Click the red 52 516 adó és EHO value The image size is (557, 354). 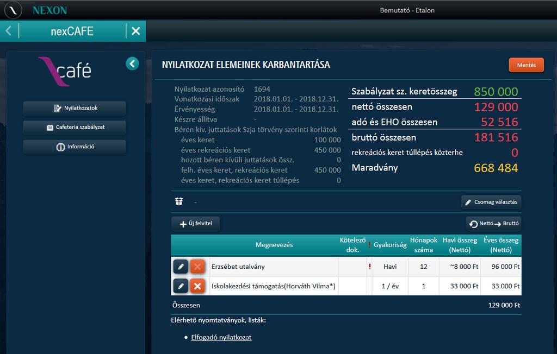(499, 122)
